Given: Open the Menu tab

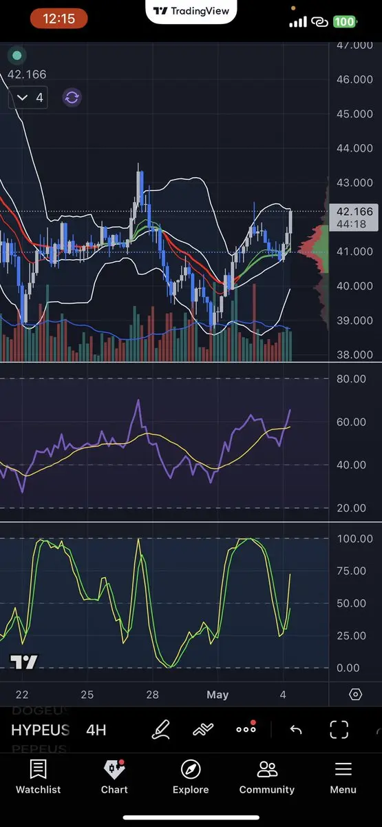Looking at the screenshot, I should tap(343, 777).
